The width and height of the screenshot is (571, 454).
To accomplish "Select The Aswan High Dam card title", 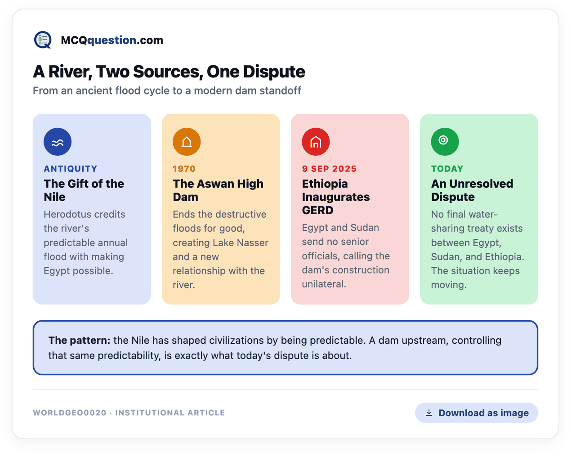I will pos(218,190).
